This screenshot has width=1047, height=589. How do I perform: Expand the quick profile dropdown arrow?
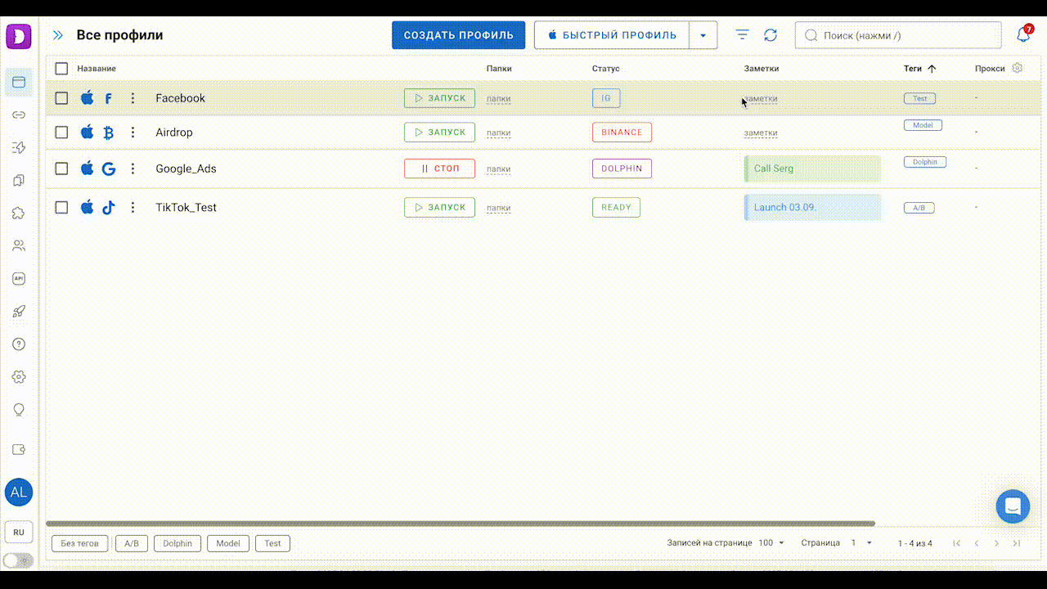point(703,35)
